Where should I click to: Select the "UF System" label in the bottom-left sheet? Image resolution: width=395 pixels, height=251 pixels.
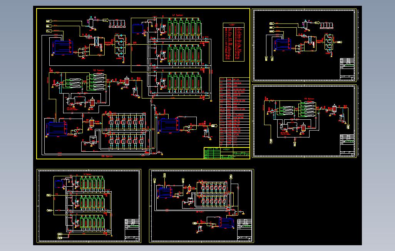[87, 174]
